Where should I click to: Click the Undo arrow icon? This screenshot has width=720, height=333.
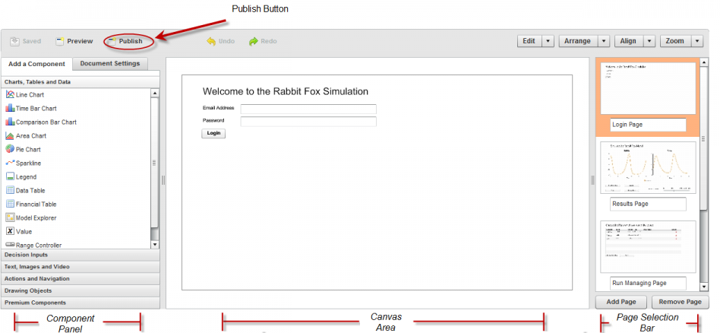coord(211,41)
